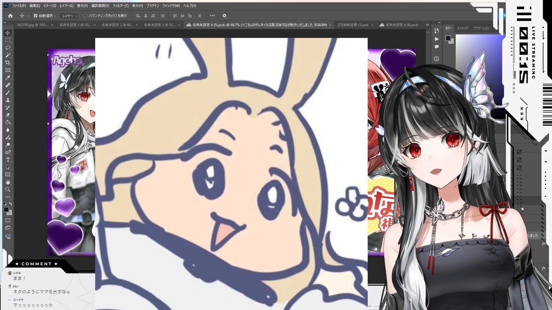Screen dimensions: 552x310
Task: Open the Comments panel speech-bubble icon
Action: coord(437,47)
